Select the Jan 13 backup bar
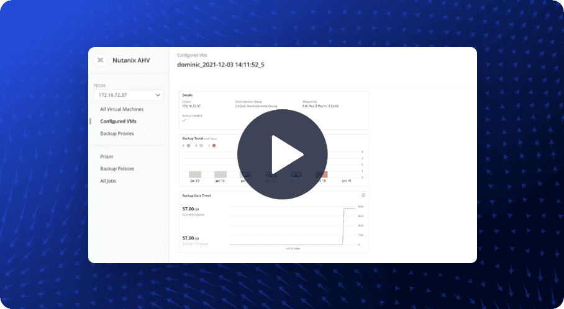Image resolution: width=564 pixels, height=309 pixels. coord(195,174)
